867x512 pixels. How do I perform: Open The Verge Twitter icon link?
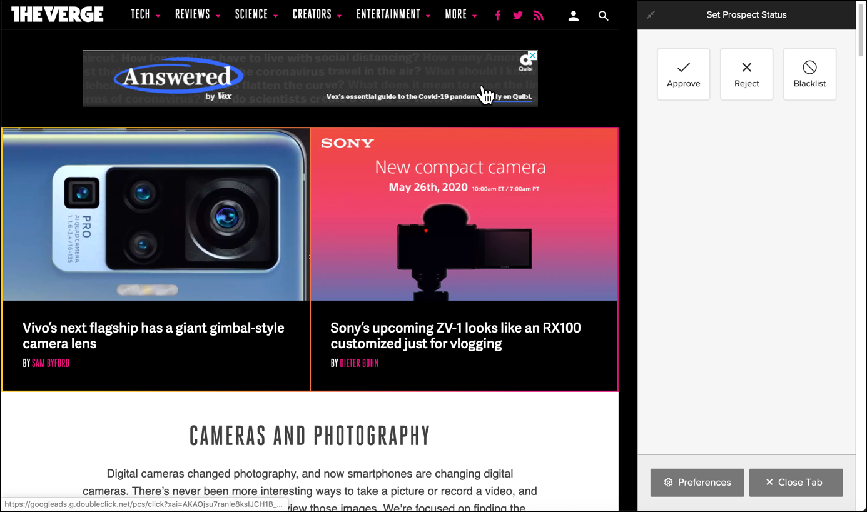point(518,16)
